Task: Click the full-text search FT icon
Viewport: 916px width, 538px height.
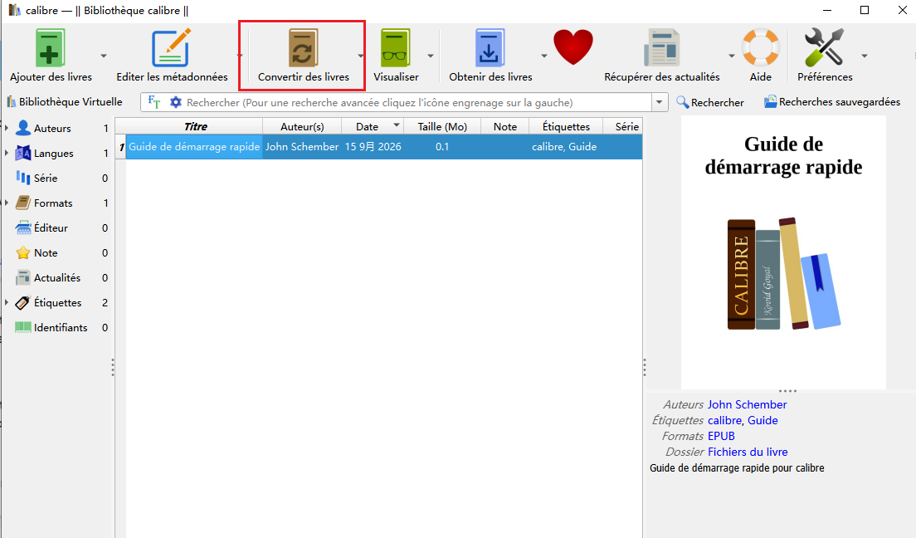Action: coord(154,102)
